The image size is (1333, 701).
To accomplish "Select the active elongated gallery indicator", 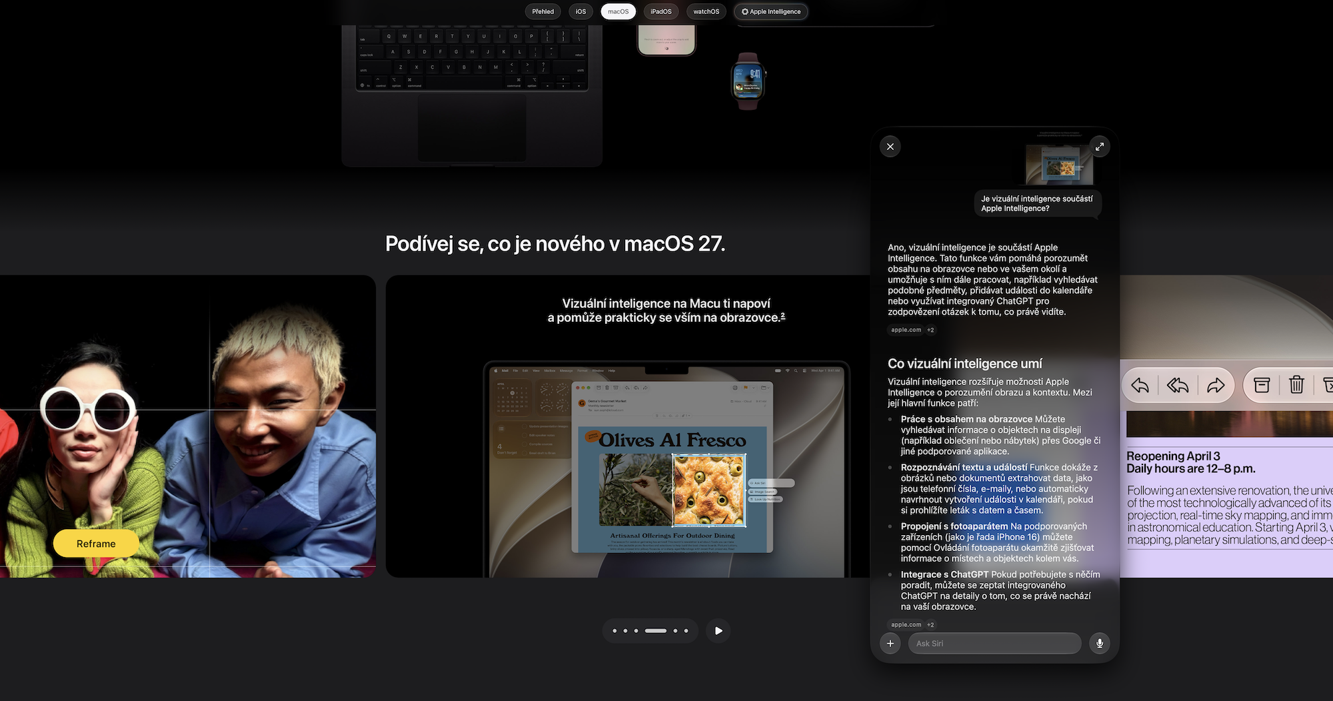I will (655, 630).
